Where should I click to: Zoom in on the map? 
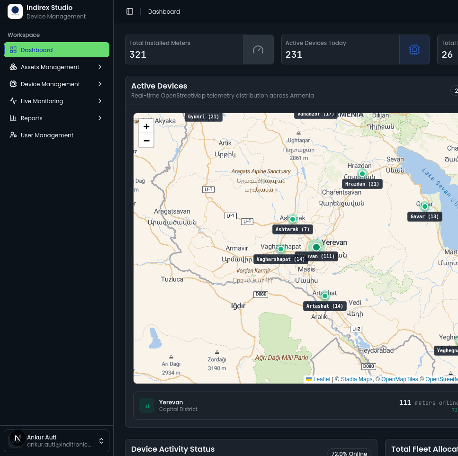pos(146,126)
